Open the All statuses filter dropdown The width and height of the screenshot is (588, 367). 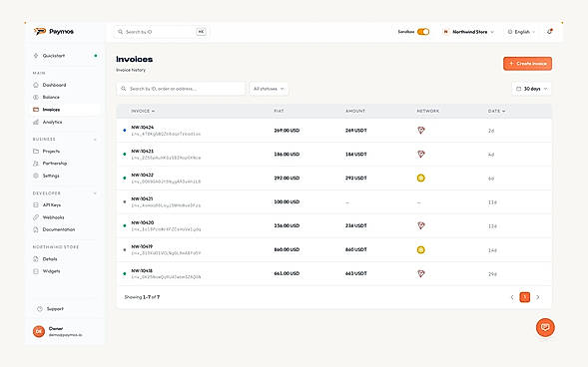(269, 89)
